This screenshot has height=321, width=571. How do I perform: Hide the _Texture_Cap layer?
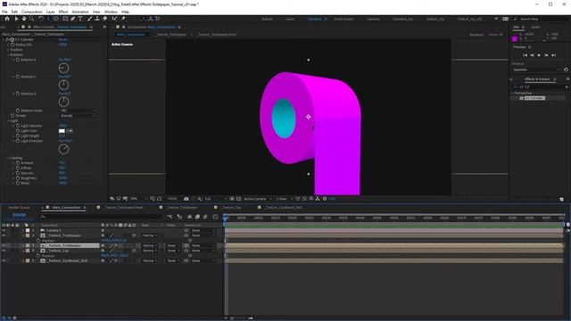point(4,251)
